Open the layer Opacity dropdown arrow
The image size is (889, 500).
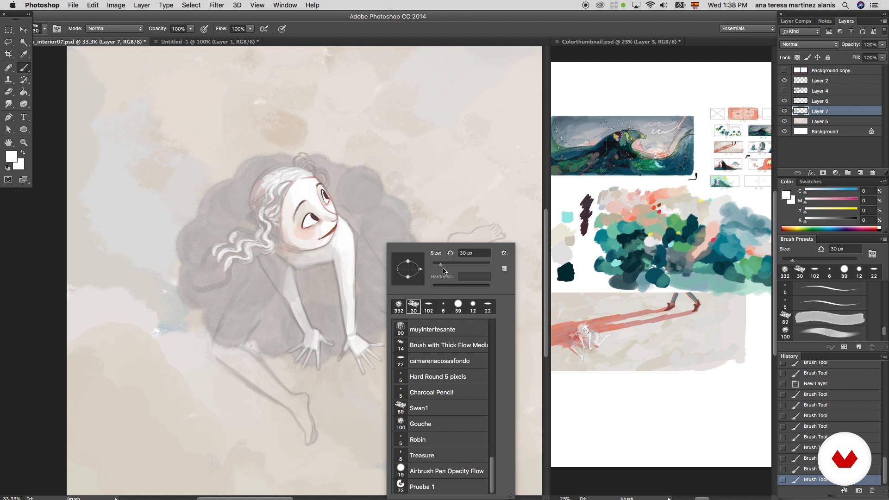coord(883,44)
